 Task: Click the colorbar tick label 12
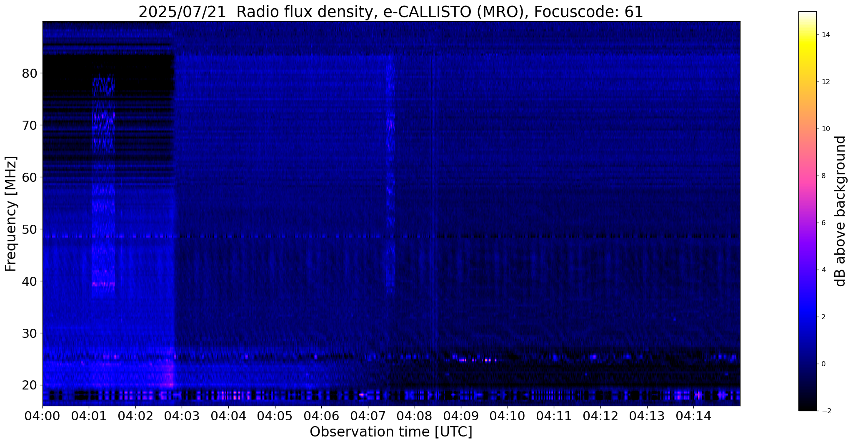(825, 82)
